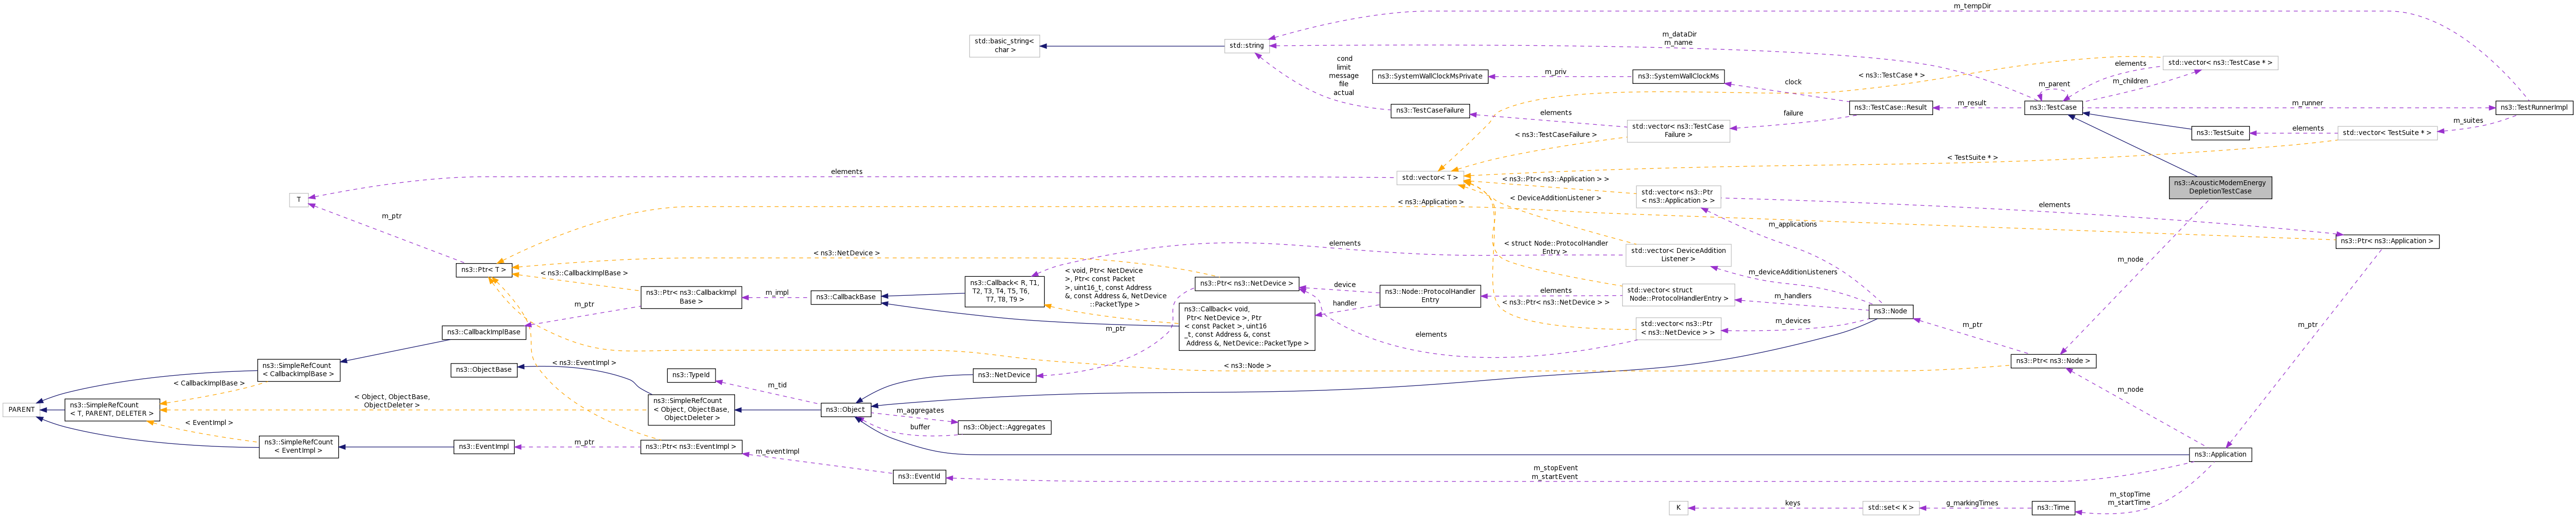Open std::vector< ns3::TestCaseFailure > node
This screenshot has height=518, width=2576.
1678,131
